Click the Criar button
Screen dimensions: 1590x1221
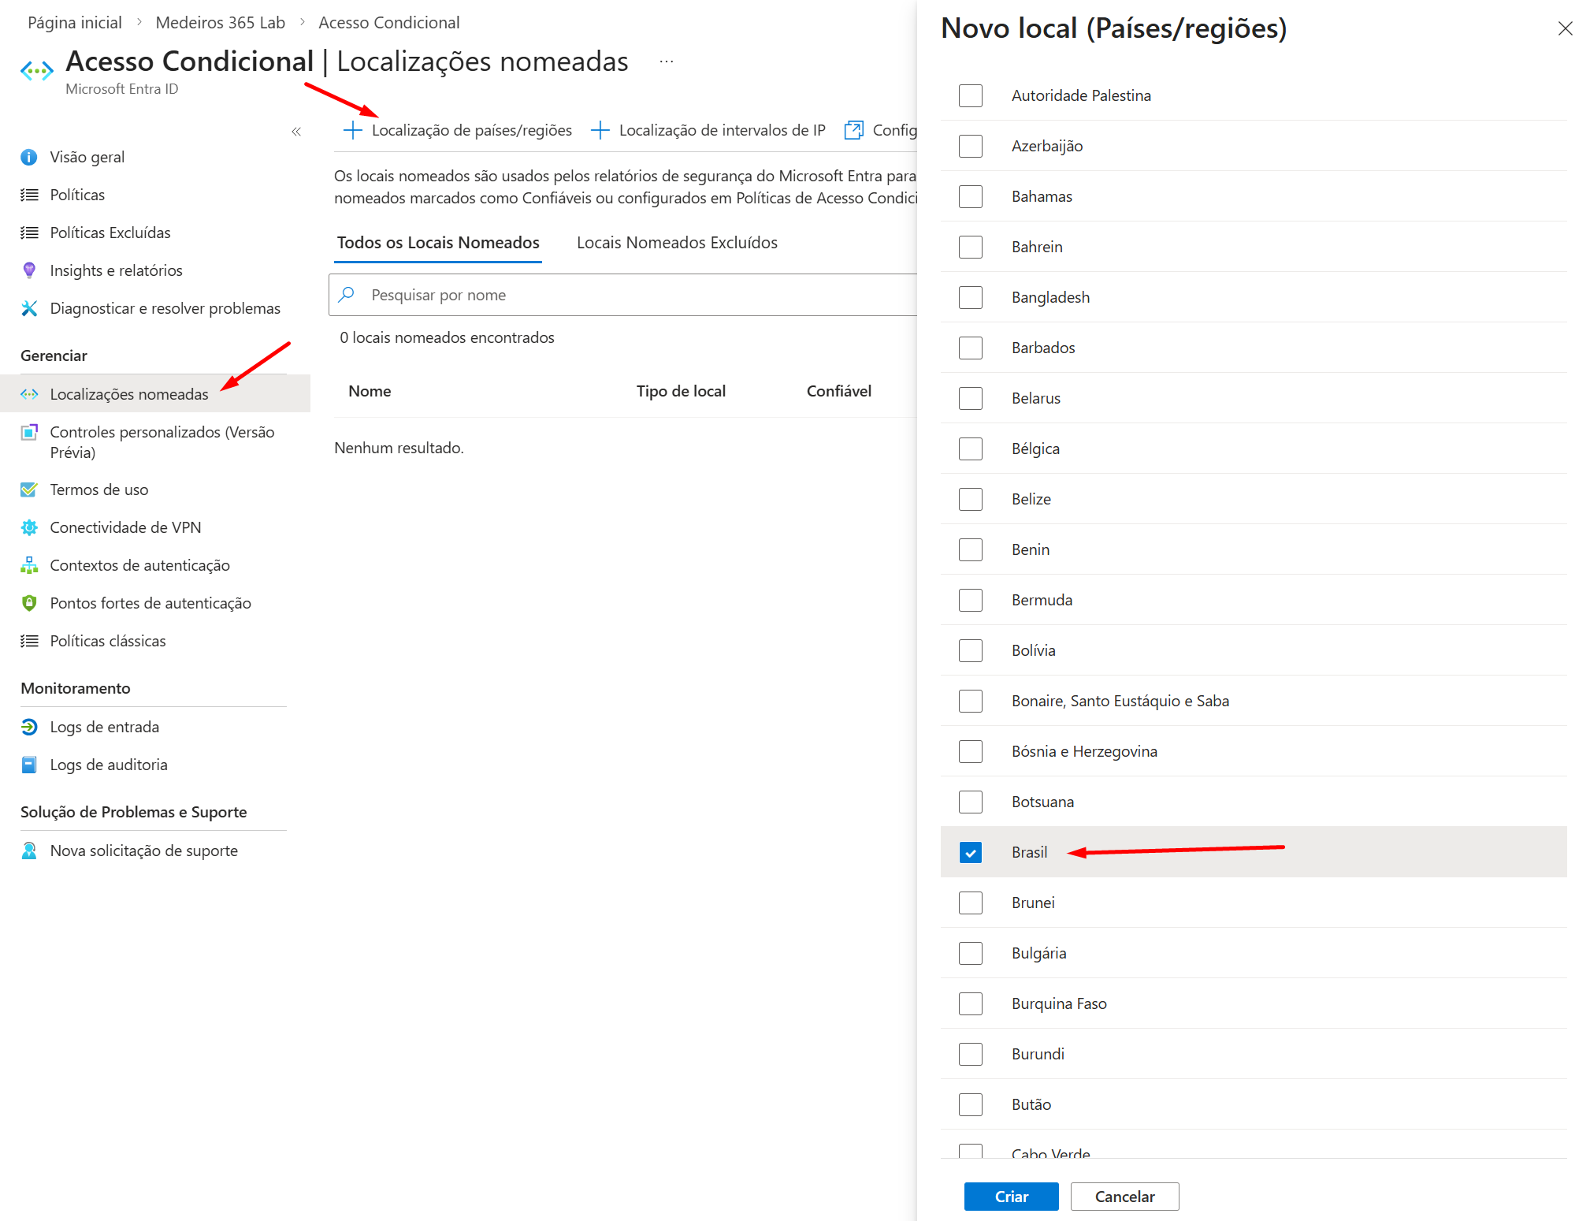coord(1011,1197)
